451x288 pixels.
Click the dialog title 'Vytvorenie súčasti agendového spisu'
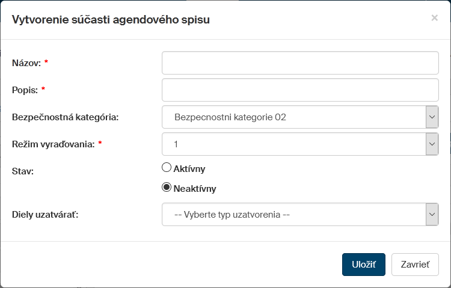(x=111, y=20)
